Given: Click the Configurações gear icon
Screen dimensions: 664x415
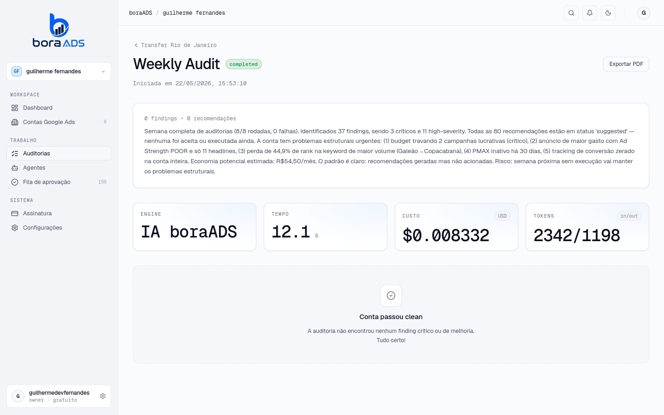Looking at the screenshot, I should point(15,228).
